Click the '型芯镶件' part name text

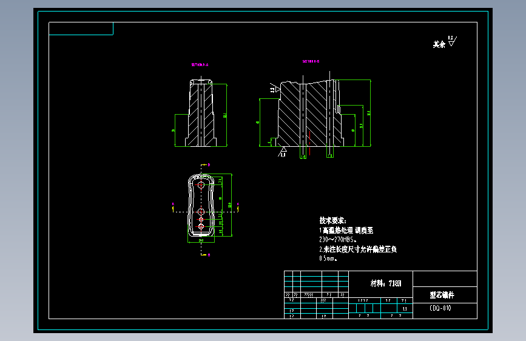coord(442,295)
